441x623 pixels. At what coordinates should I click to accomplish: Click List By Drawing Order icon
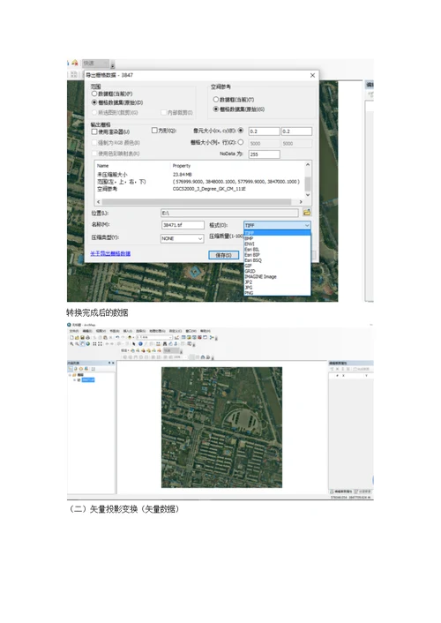70,369
